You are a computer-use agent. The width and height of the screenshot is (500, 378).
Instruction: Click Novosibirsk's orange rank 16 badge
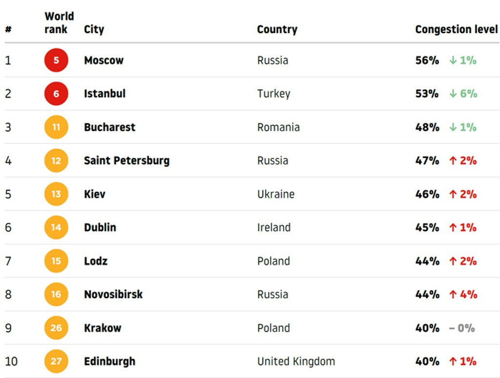point(56,294)
